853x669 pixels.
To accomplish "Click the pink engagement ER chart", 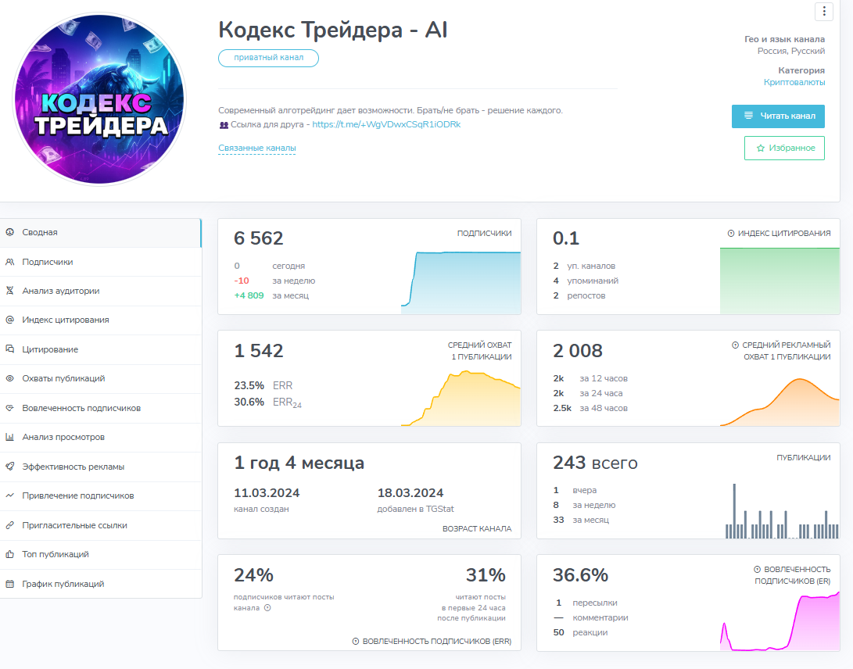I will point(780,621).
